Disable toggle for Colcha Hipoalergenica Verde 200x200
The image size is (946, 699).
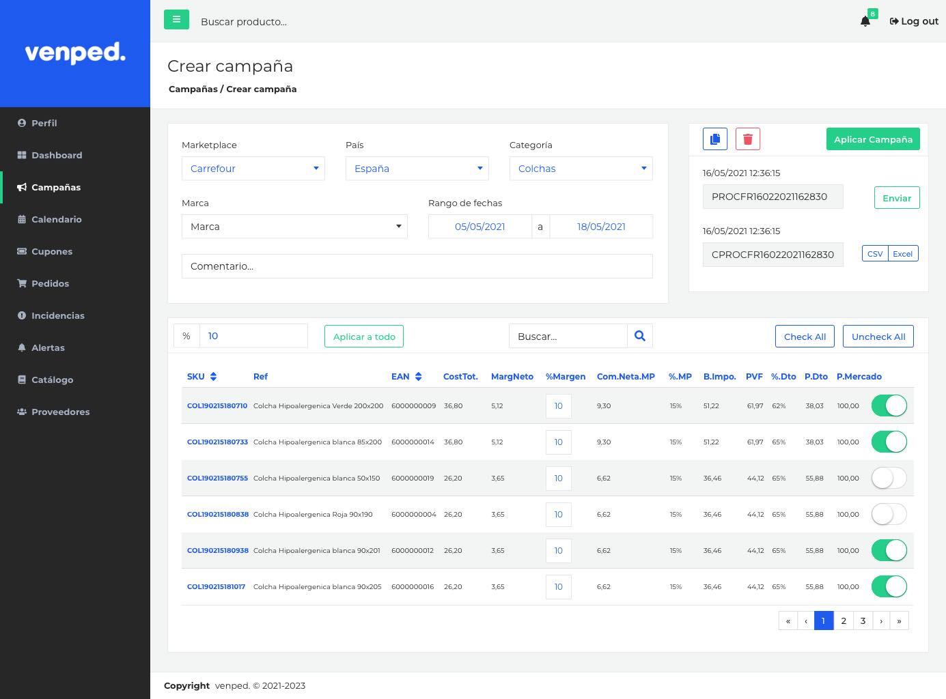pos(889,405)
